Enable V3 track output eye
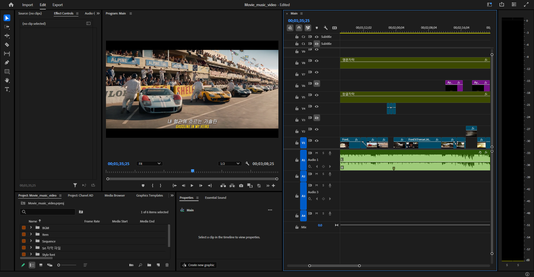This screenshot has width=534, height=277. [x=317, y=118]
